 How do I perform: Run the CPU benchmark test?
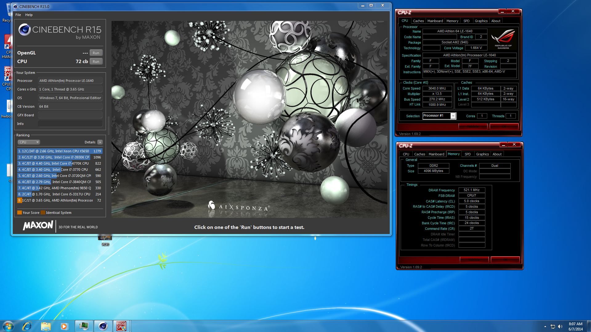96,62
